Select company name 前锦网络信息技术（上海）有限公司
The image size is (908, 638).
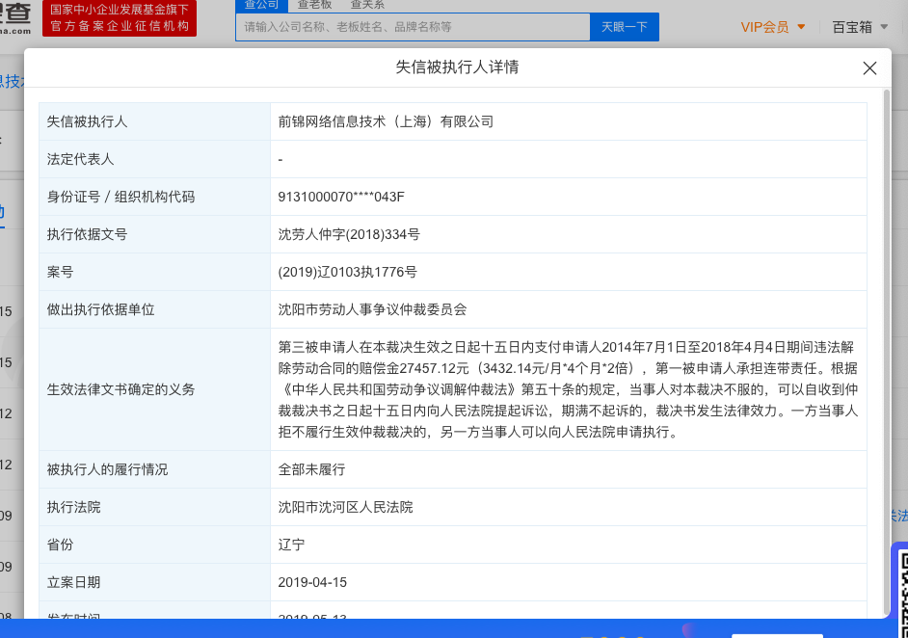[x=386, y=121]
